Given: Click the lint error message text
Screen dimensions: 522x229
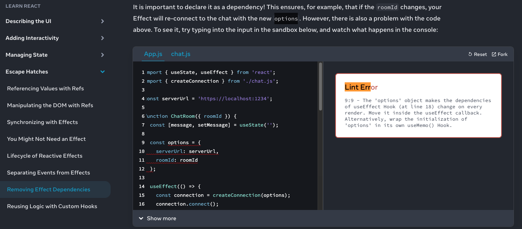Looking at the screenshot, I should coord(418,113).
